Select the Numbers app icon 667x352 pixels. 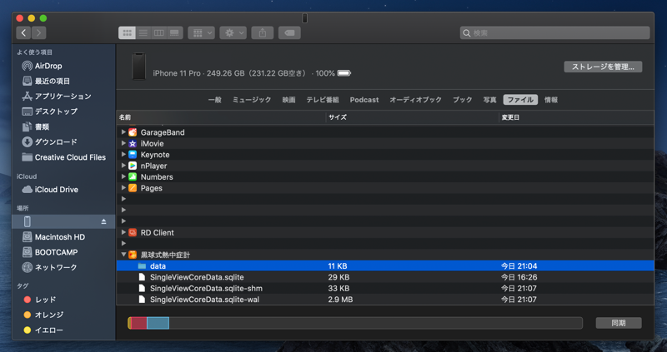[133, 176]
